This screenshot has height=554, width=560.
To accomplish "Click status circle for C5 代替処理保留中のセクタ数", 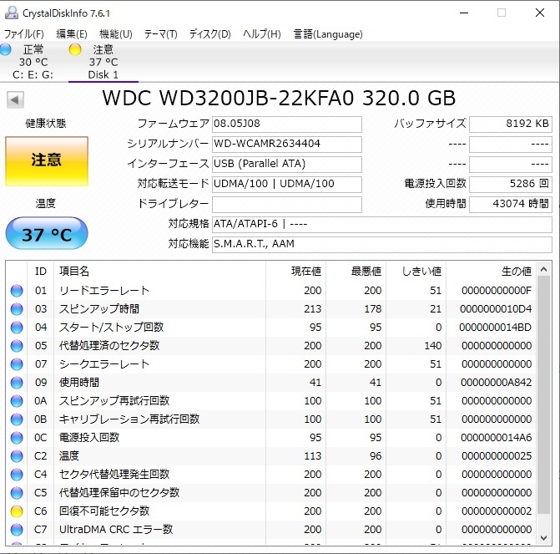I will pyautogui.click(x=17, y=493).
